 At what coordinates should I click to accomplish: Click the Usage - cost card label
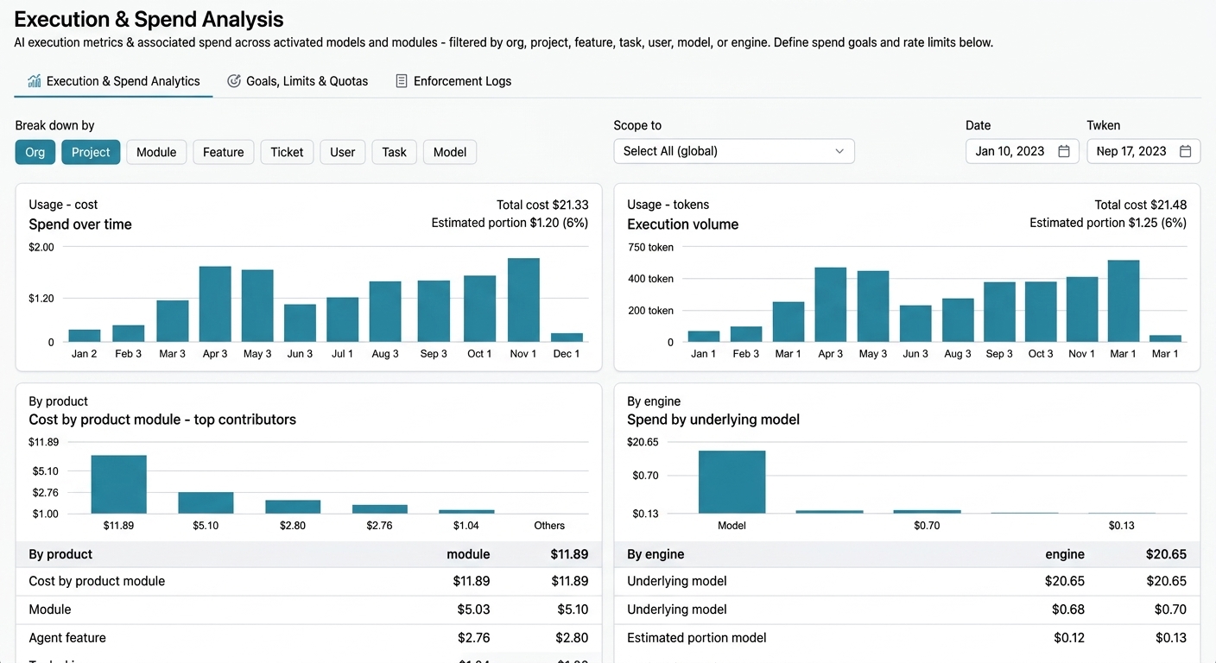tap(63, 205)
